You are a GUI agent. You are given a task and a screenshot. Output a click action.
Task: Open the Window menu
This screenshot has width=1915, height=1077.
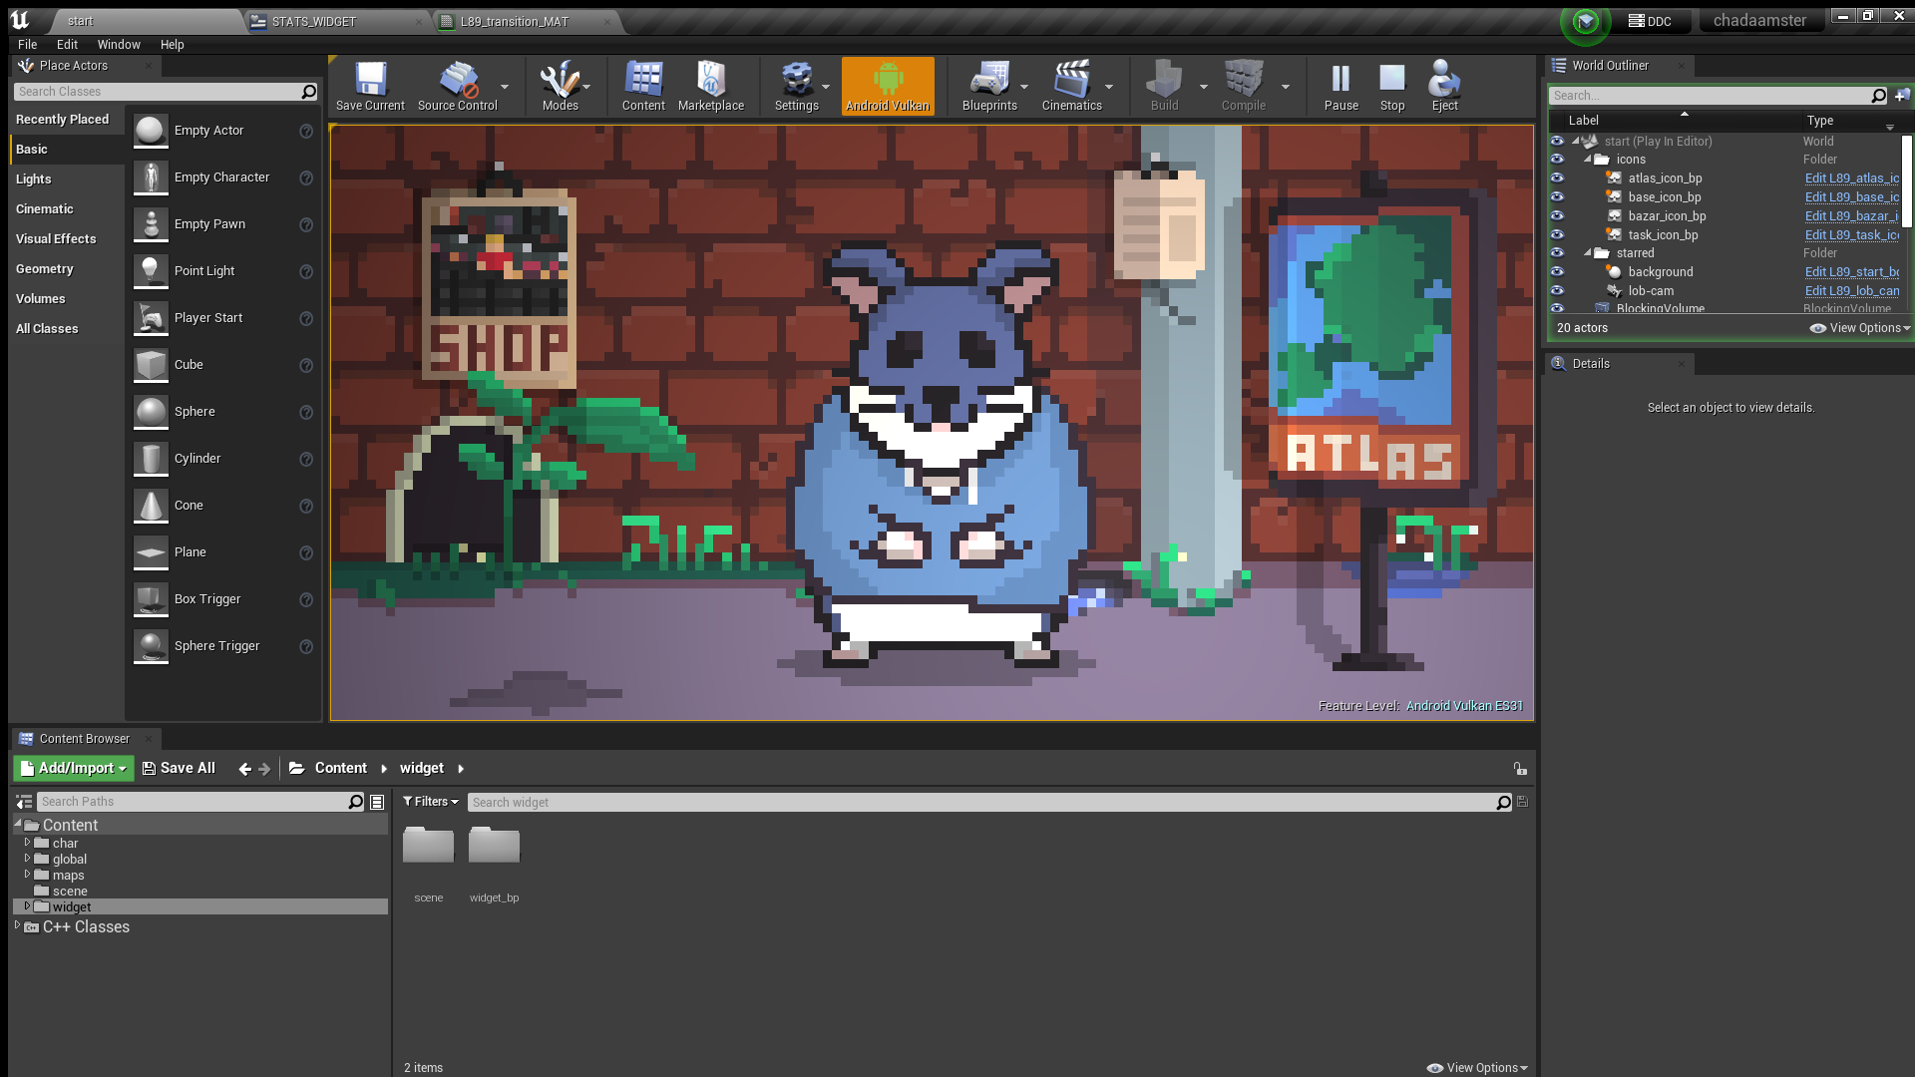[119, 45]
